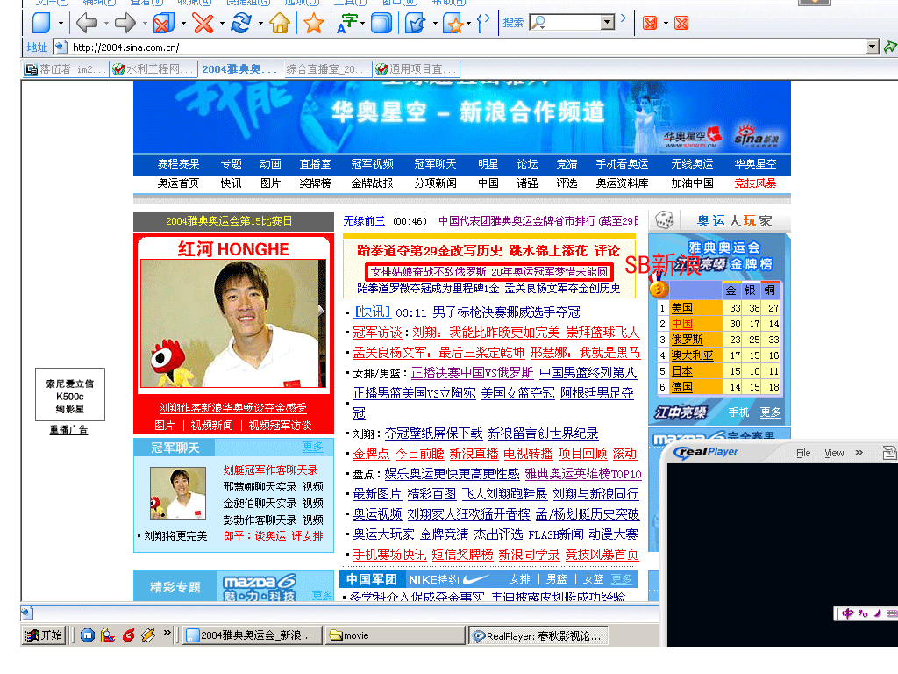Open the font size dropdown arrow
Viewport: 898px width, 674px height.
pyautogui.click(x=362, y=24)
